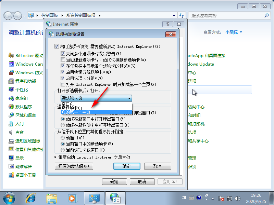This screenshot has width=274, height=205.
Task: Enable 只加载第一个主页 checkbox
Action: pos(63,84)
